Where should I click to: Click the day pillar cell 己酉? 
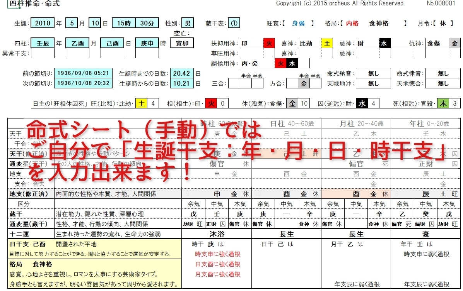[x=112, y=43]
